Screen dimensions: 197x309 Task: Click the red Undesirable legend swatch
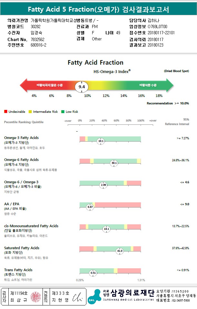[x=5, y=112]
